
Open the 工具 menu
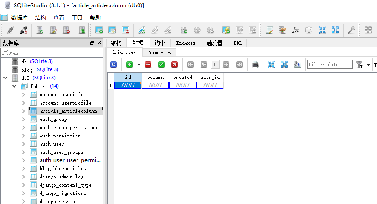pyautogui.click(x=77, y=17)
